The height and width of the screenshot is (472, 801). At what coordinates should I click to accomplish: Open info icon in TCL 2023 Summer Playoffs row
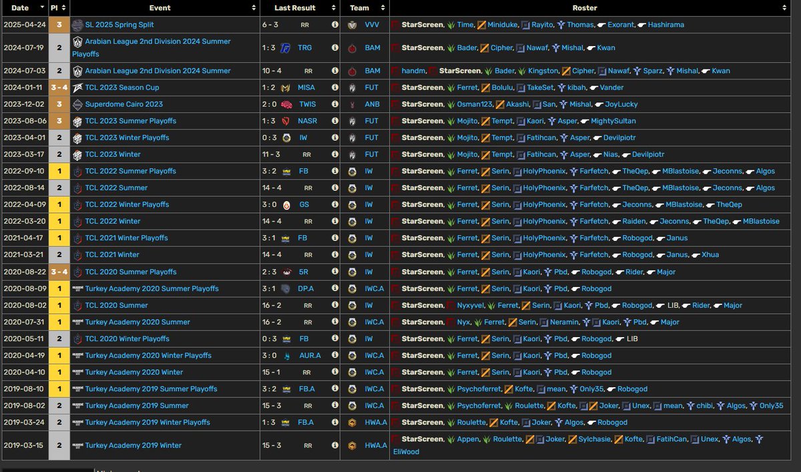pos(334,121)
